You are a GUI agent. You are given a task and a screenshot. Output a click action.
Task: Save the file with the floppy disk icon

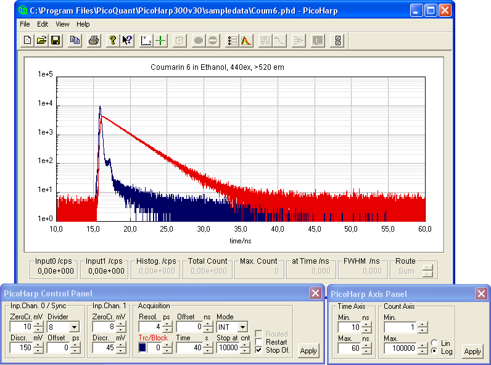56,40
